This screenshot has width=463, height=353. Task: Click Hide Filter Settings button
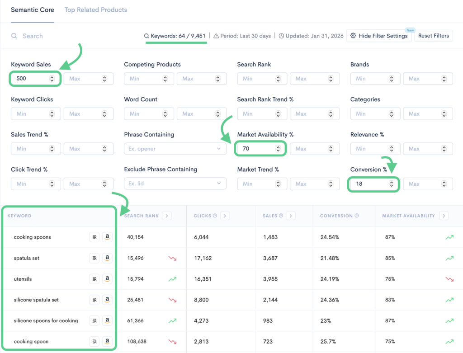(379, 36)
